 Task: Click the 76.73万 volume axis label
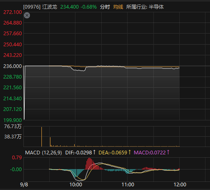[x=13, y=127]
